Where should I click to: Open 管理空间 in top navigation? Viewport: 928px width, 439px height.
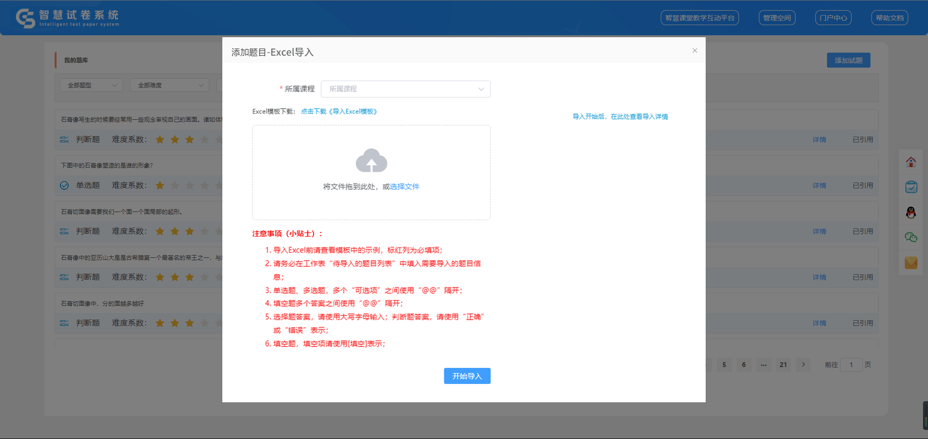(777, 18)
